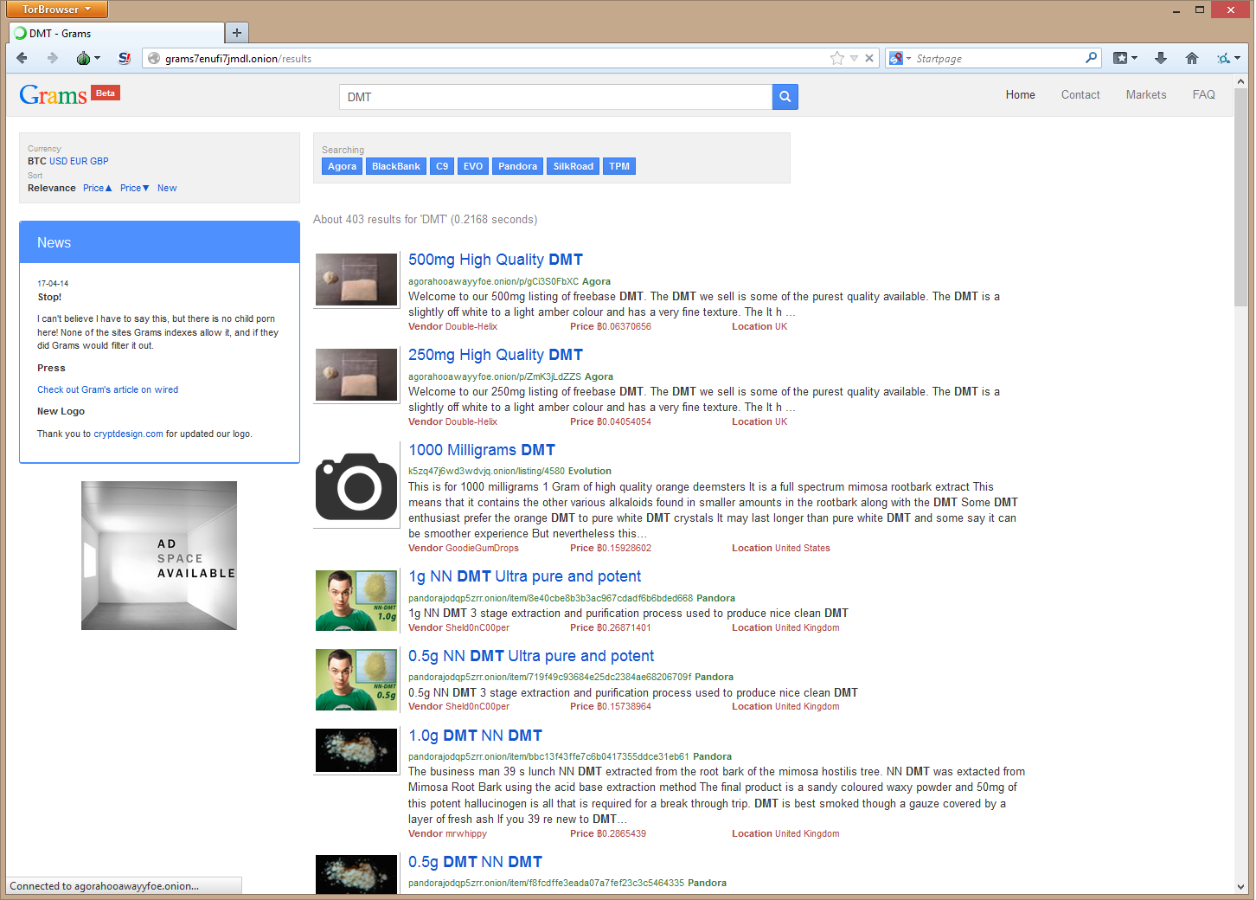Toggle the Pandora market filter
This screenshot has height=900, width=1256.
click(x=517, y=166)
